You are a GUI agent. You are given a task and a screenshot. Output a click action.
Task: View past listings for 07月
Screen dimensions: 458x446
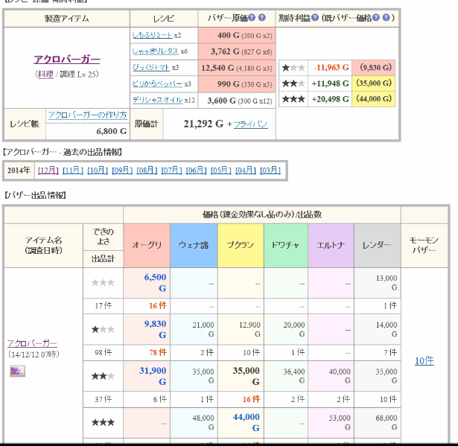pyautogui.click(x=172, y=171)
